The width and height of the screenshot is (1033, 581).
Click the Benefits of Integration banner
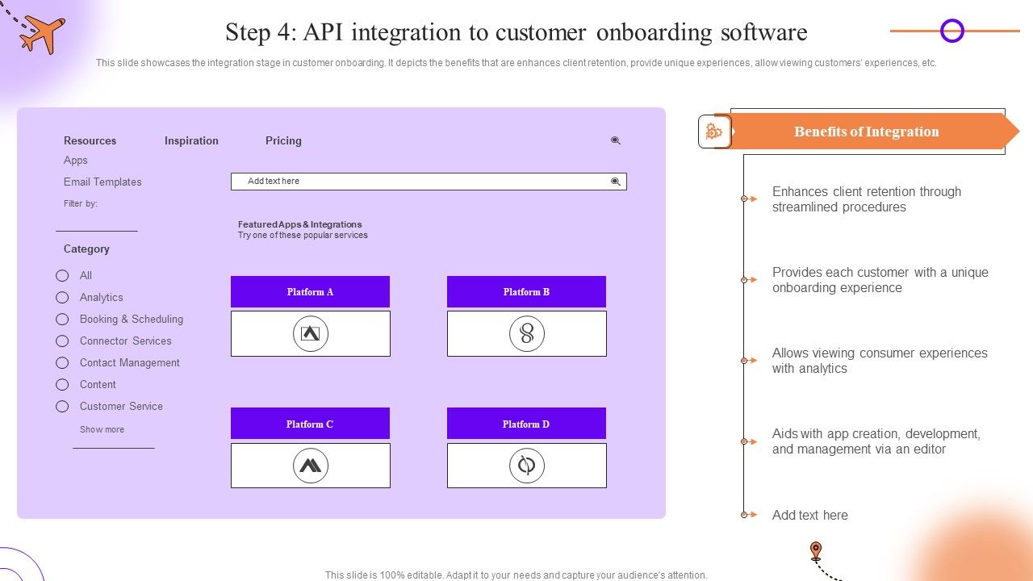868,132
